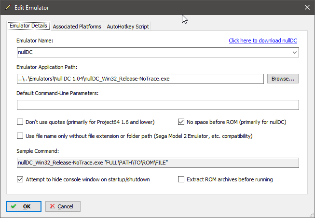Click the "Default Command-Line Parameters:" label
Viewport: 315px width, 218px height.
(x=57, y=93)
